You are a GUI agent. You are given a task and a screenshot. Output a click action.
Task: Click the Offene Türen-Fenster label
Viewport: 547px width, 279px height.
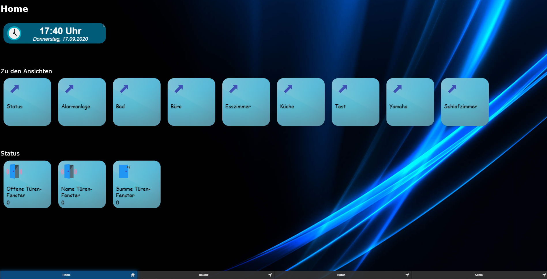click(24, 192)
